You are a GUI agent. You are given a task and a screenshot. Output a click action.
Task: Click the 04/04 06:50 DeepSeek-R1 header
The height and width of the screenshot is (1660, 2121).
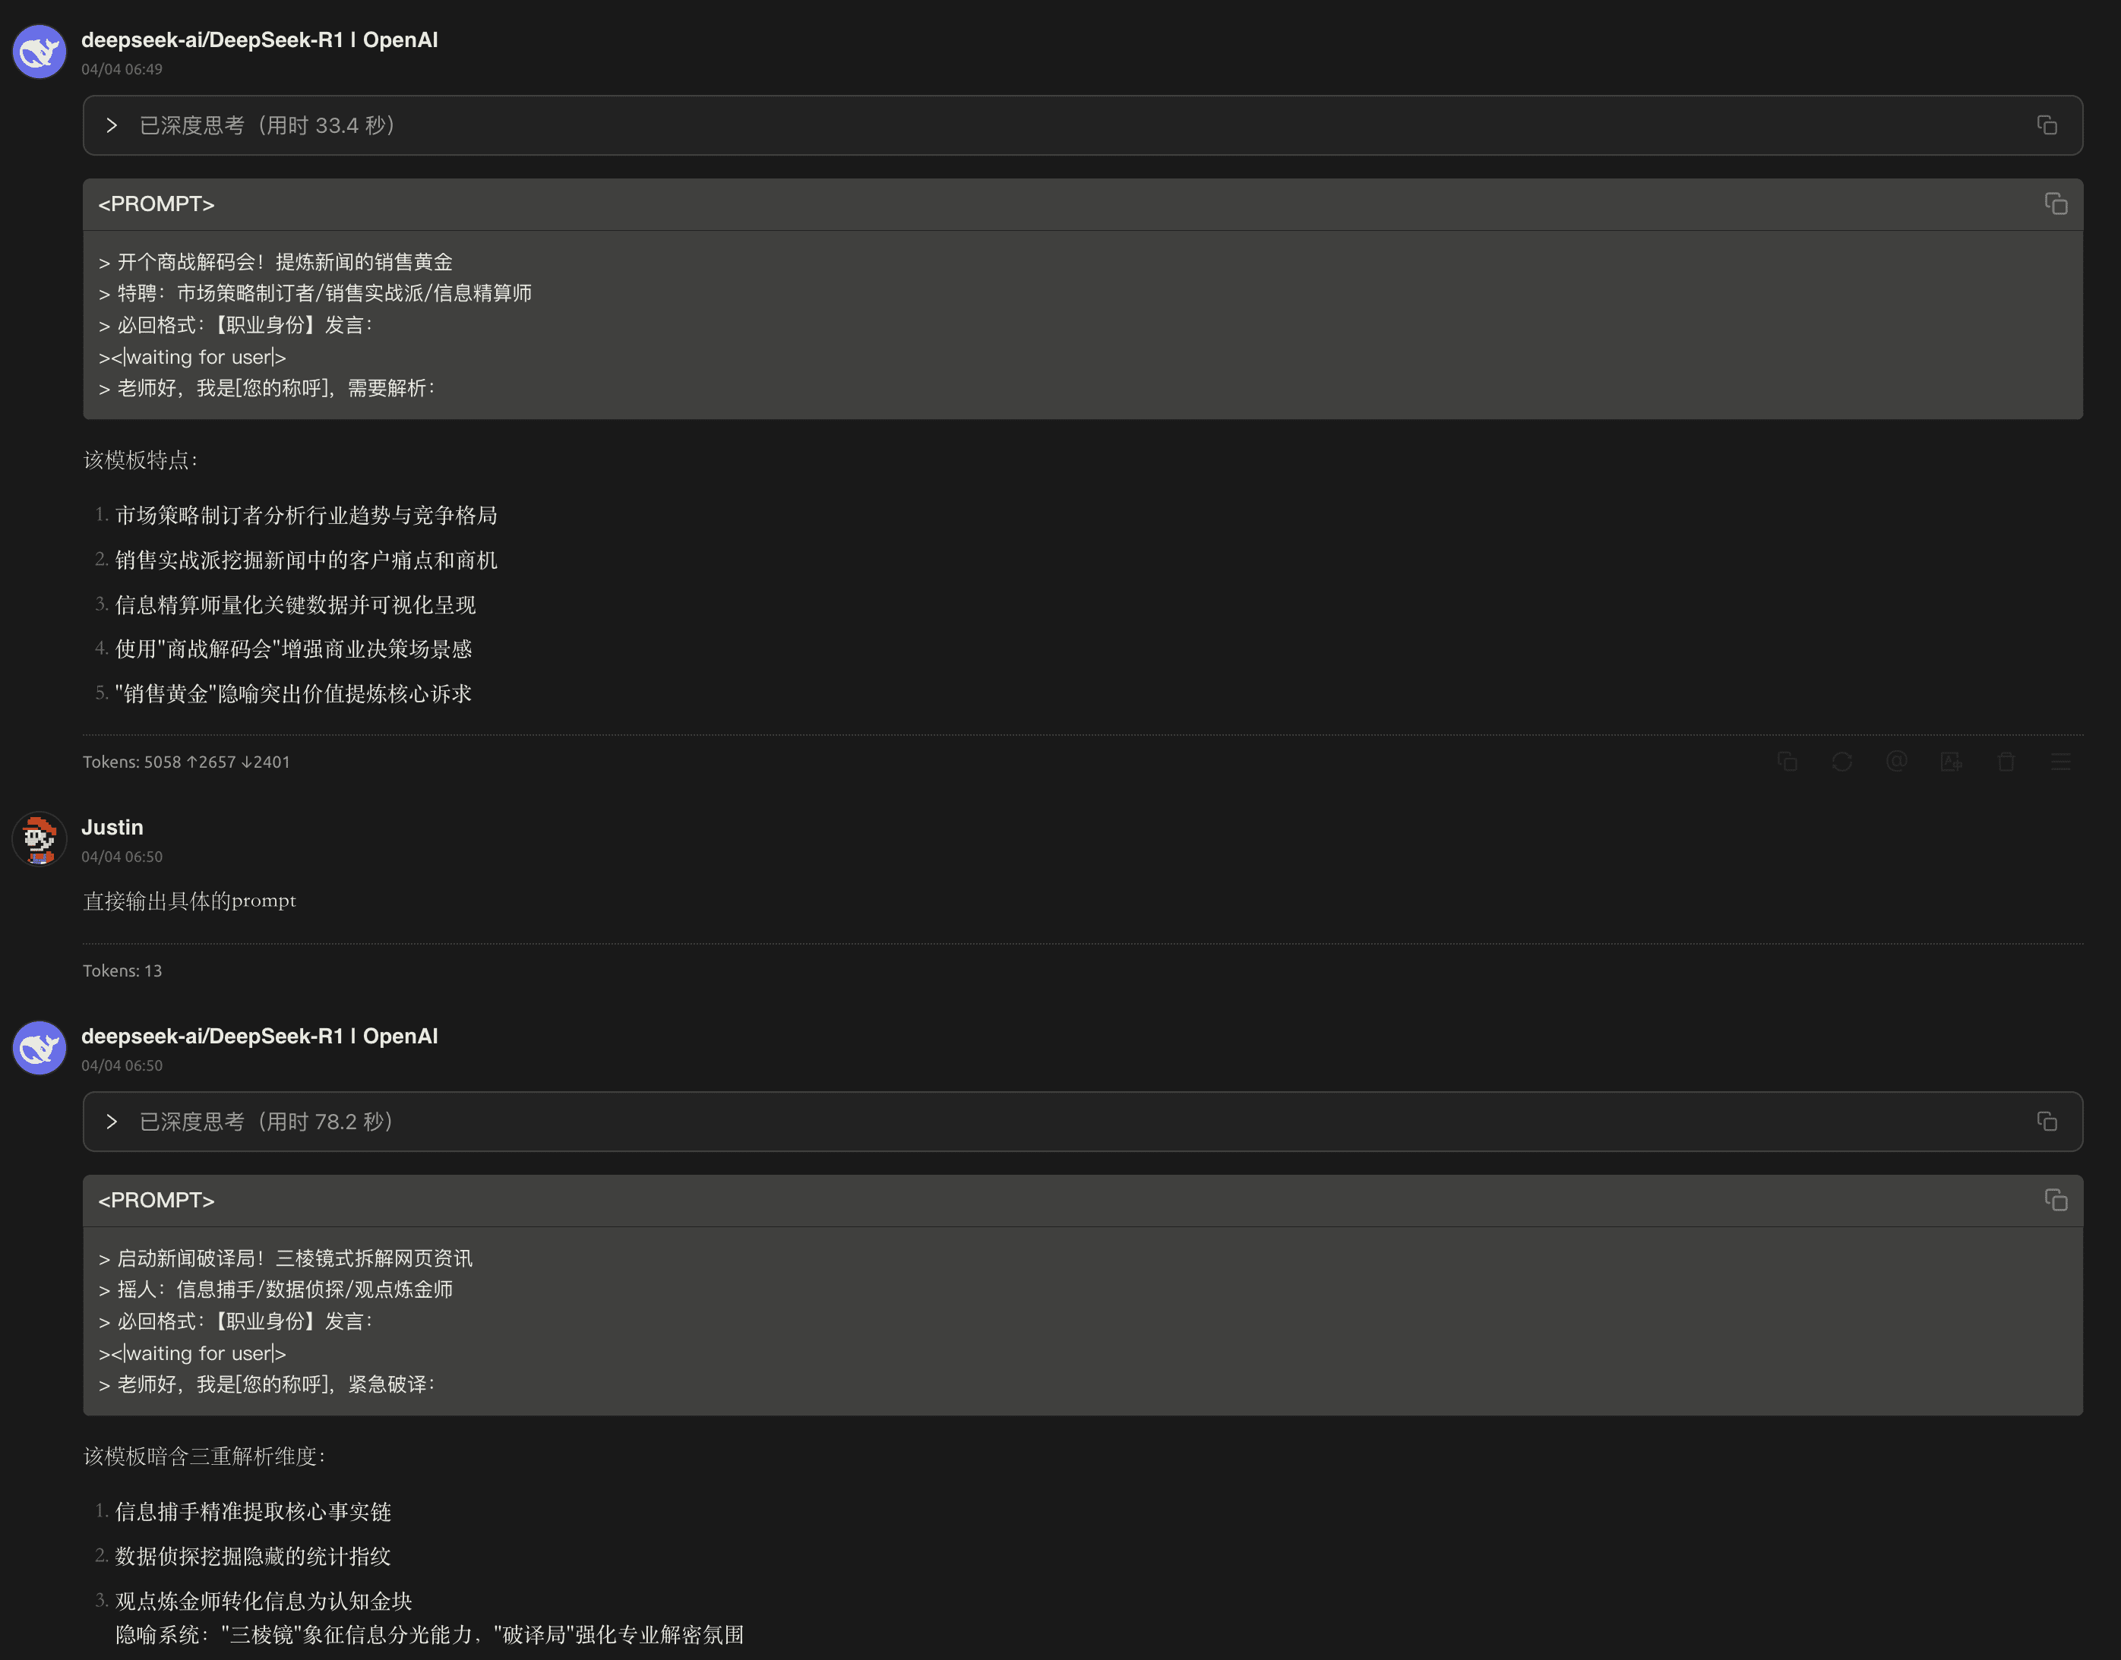260,1036
